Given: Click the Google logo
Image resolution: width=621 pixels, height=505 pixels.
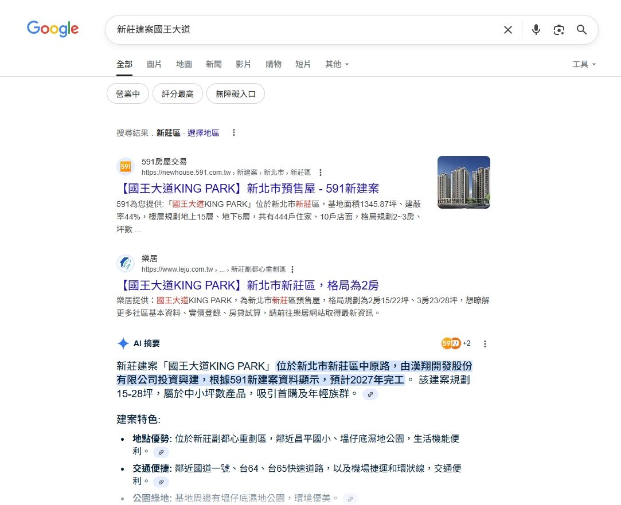Looking at the screenshot, I should pyautogui.click(x=53, y=29).
